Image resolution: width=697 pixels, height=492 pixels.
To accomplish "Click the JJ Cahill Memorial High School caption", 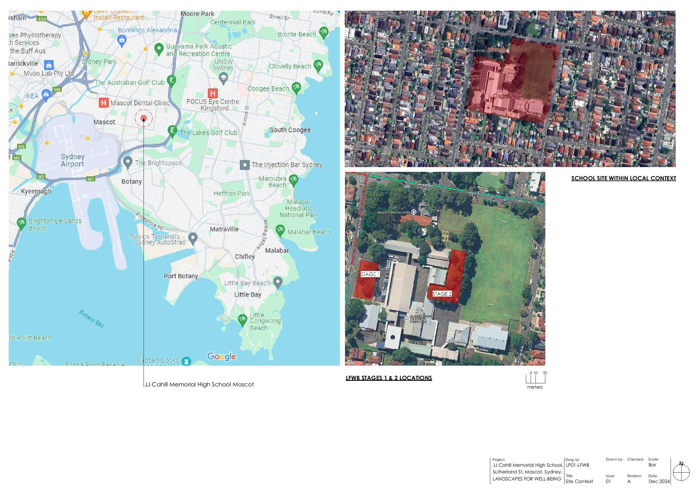I will coord(199,384).
